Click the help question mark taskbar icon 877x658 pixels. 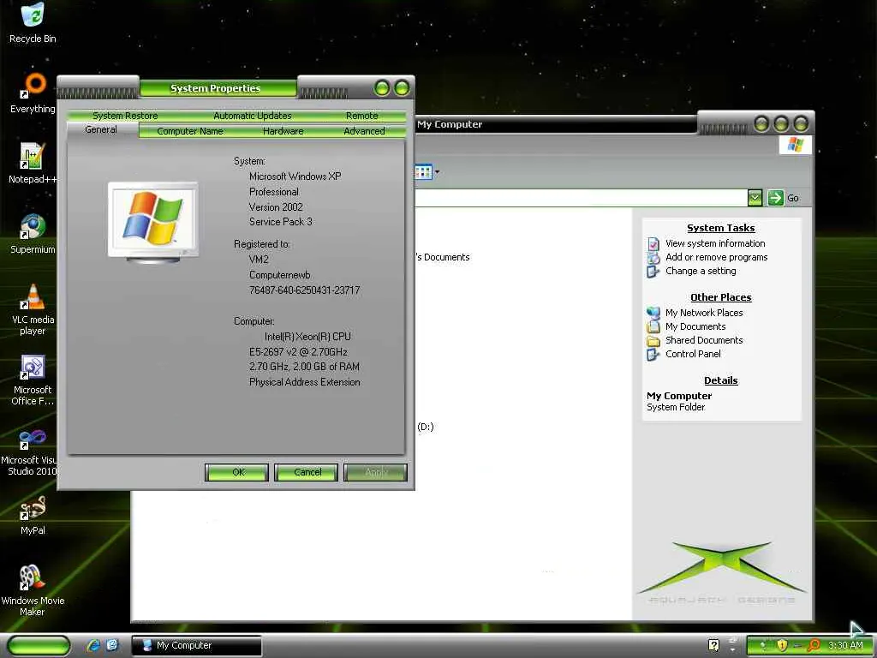713,645
